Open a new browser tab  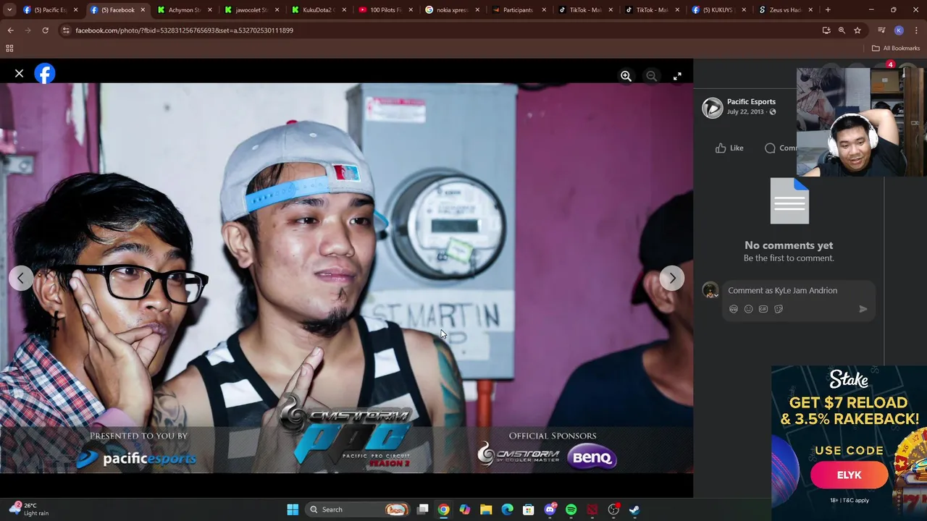pyautogui.click(x=828, y=10)
